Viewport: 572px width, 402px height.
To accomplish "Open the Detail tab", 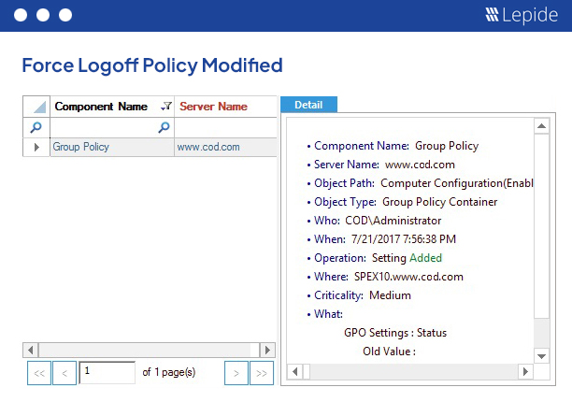I will (x=308, y=105).
